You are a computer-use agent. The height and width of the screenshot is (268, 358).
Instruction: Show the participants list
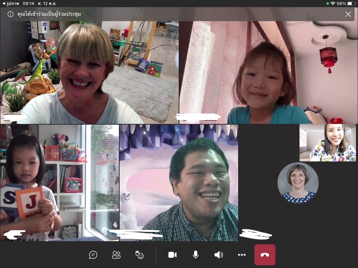[x=116, y=255]
